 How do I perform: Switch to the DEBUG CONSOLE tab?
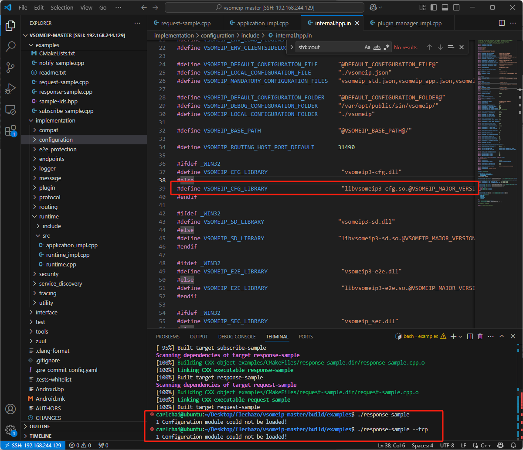237,337
